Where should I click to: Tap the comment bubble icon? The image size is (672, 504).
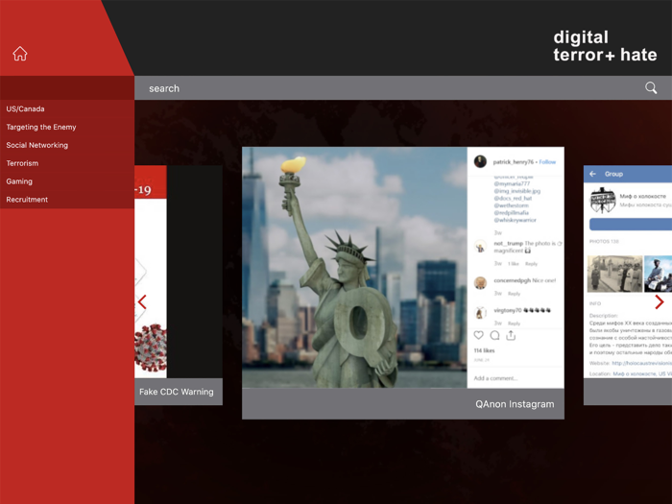click(x=494, y=335)
